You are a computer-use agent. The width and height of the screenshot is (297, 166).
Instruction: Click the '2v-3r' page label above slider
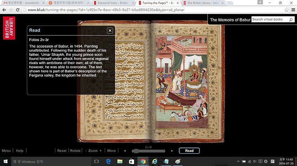click(x=148, y=147)
